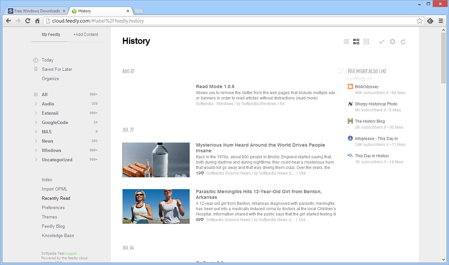Expand the Extensii category
449x265 pixels.
pyautogui.click(x=36, y=113)
